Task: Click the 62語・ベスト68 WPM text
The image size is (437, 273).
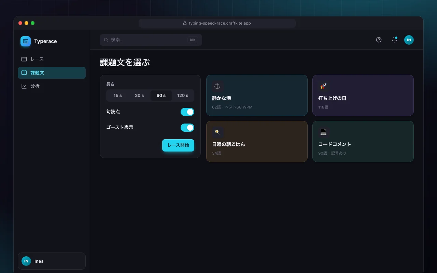Action: [232, 107]
